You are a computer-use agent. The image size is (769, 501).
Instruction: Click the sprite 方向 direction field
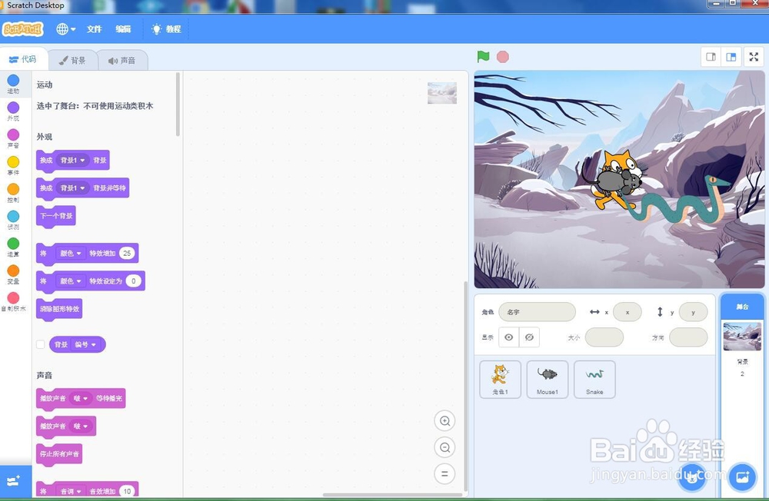tap(688, 337)
